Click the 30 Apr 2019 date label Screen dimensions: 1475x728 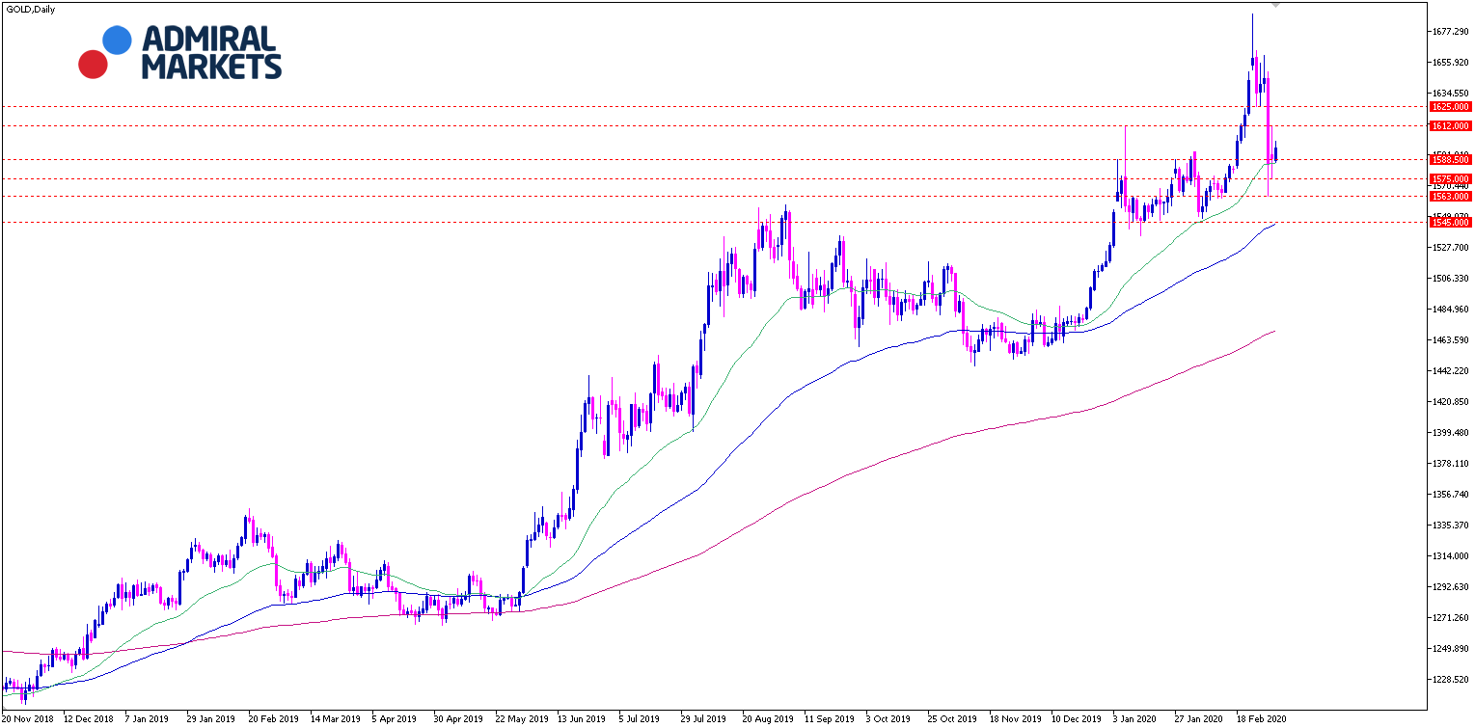[x=457, y=719]
